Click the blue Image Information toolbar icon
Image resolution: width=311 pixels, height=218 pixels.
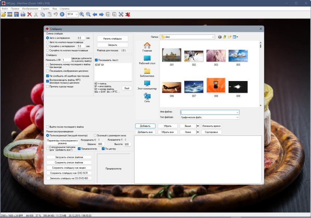click(62, 15)
